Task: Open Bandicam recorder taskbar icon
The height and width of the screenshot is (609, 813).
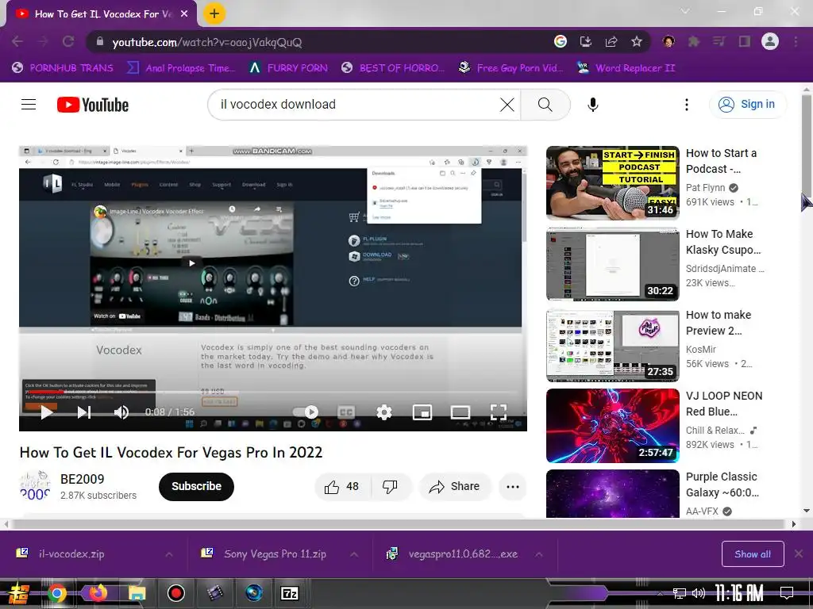Action: point(175,593)
